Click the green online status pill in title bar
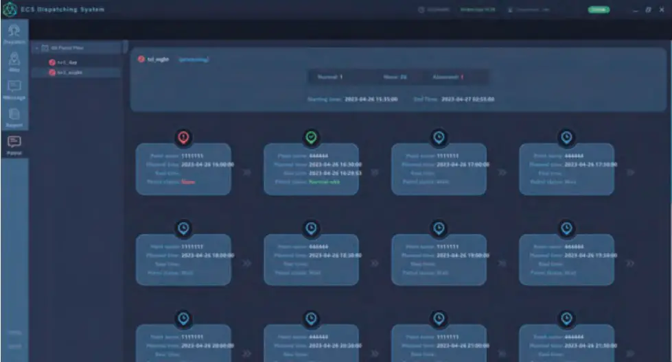This screenshot has height=362, width=672. tap(599, 10)
